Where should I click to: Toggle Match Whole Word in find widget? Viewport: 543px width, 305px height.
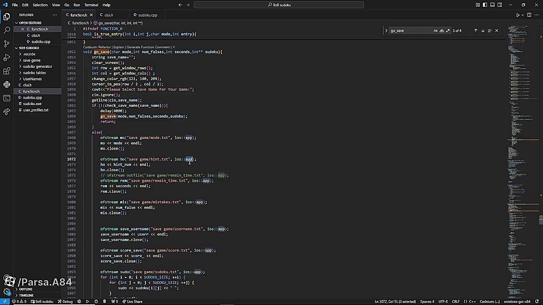pyautogui.click(x=442, y=30)
